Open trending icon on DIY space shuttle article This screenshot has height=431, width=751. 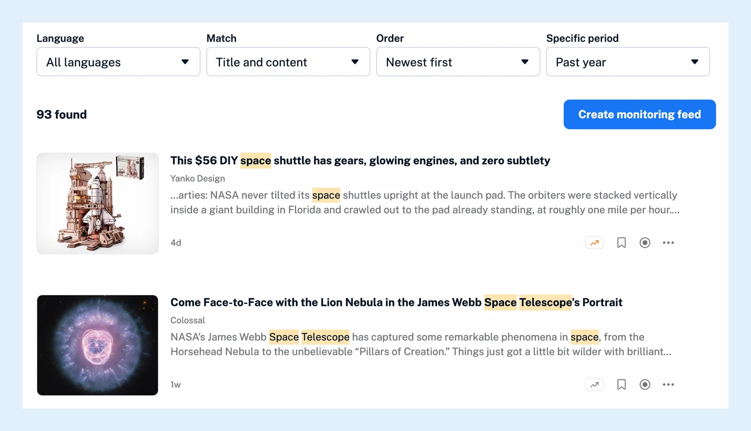[594, 243]
